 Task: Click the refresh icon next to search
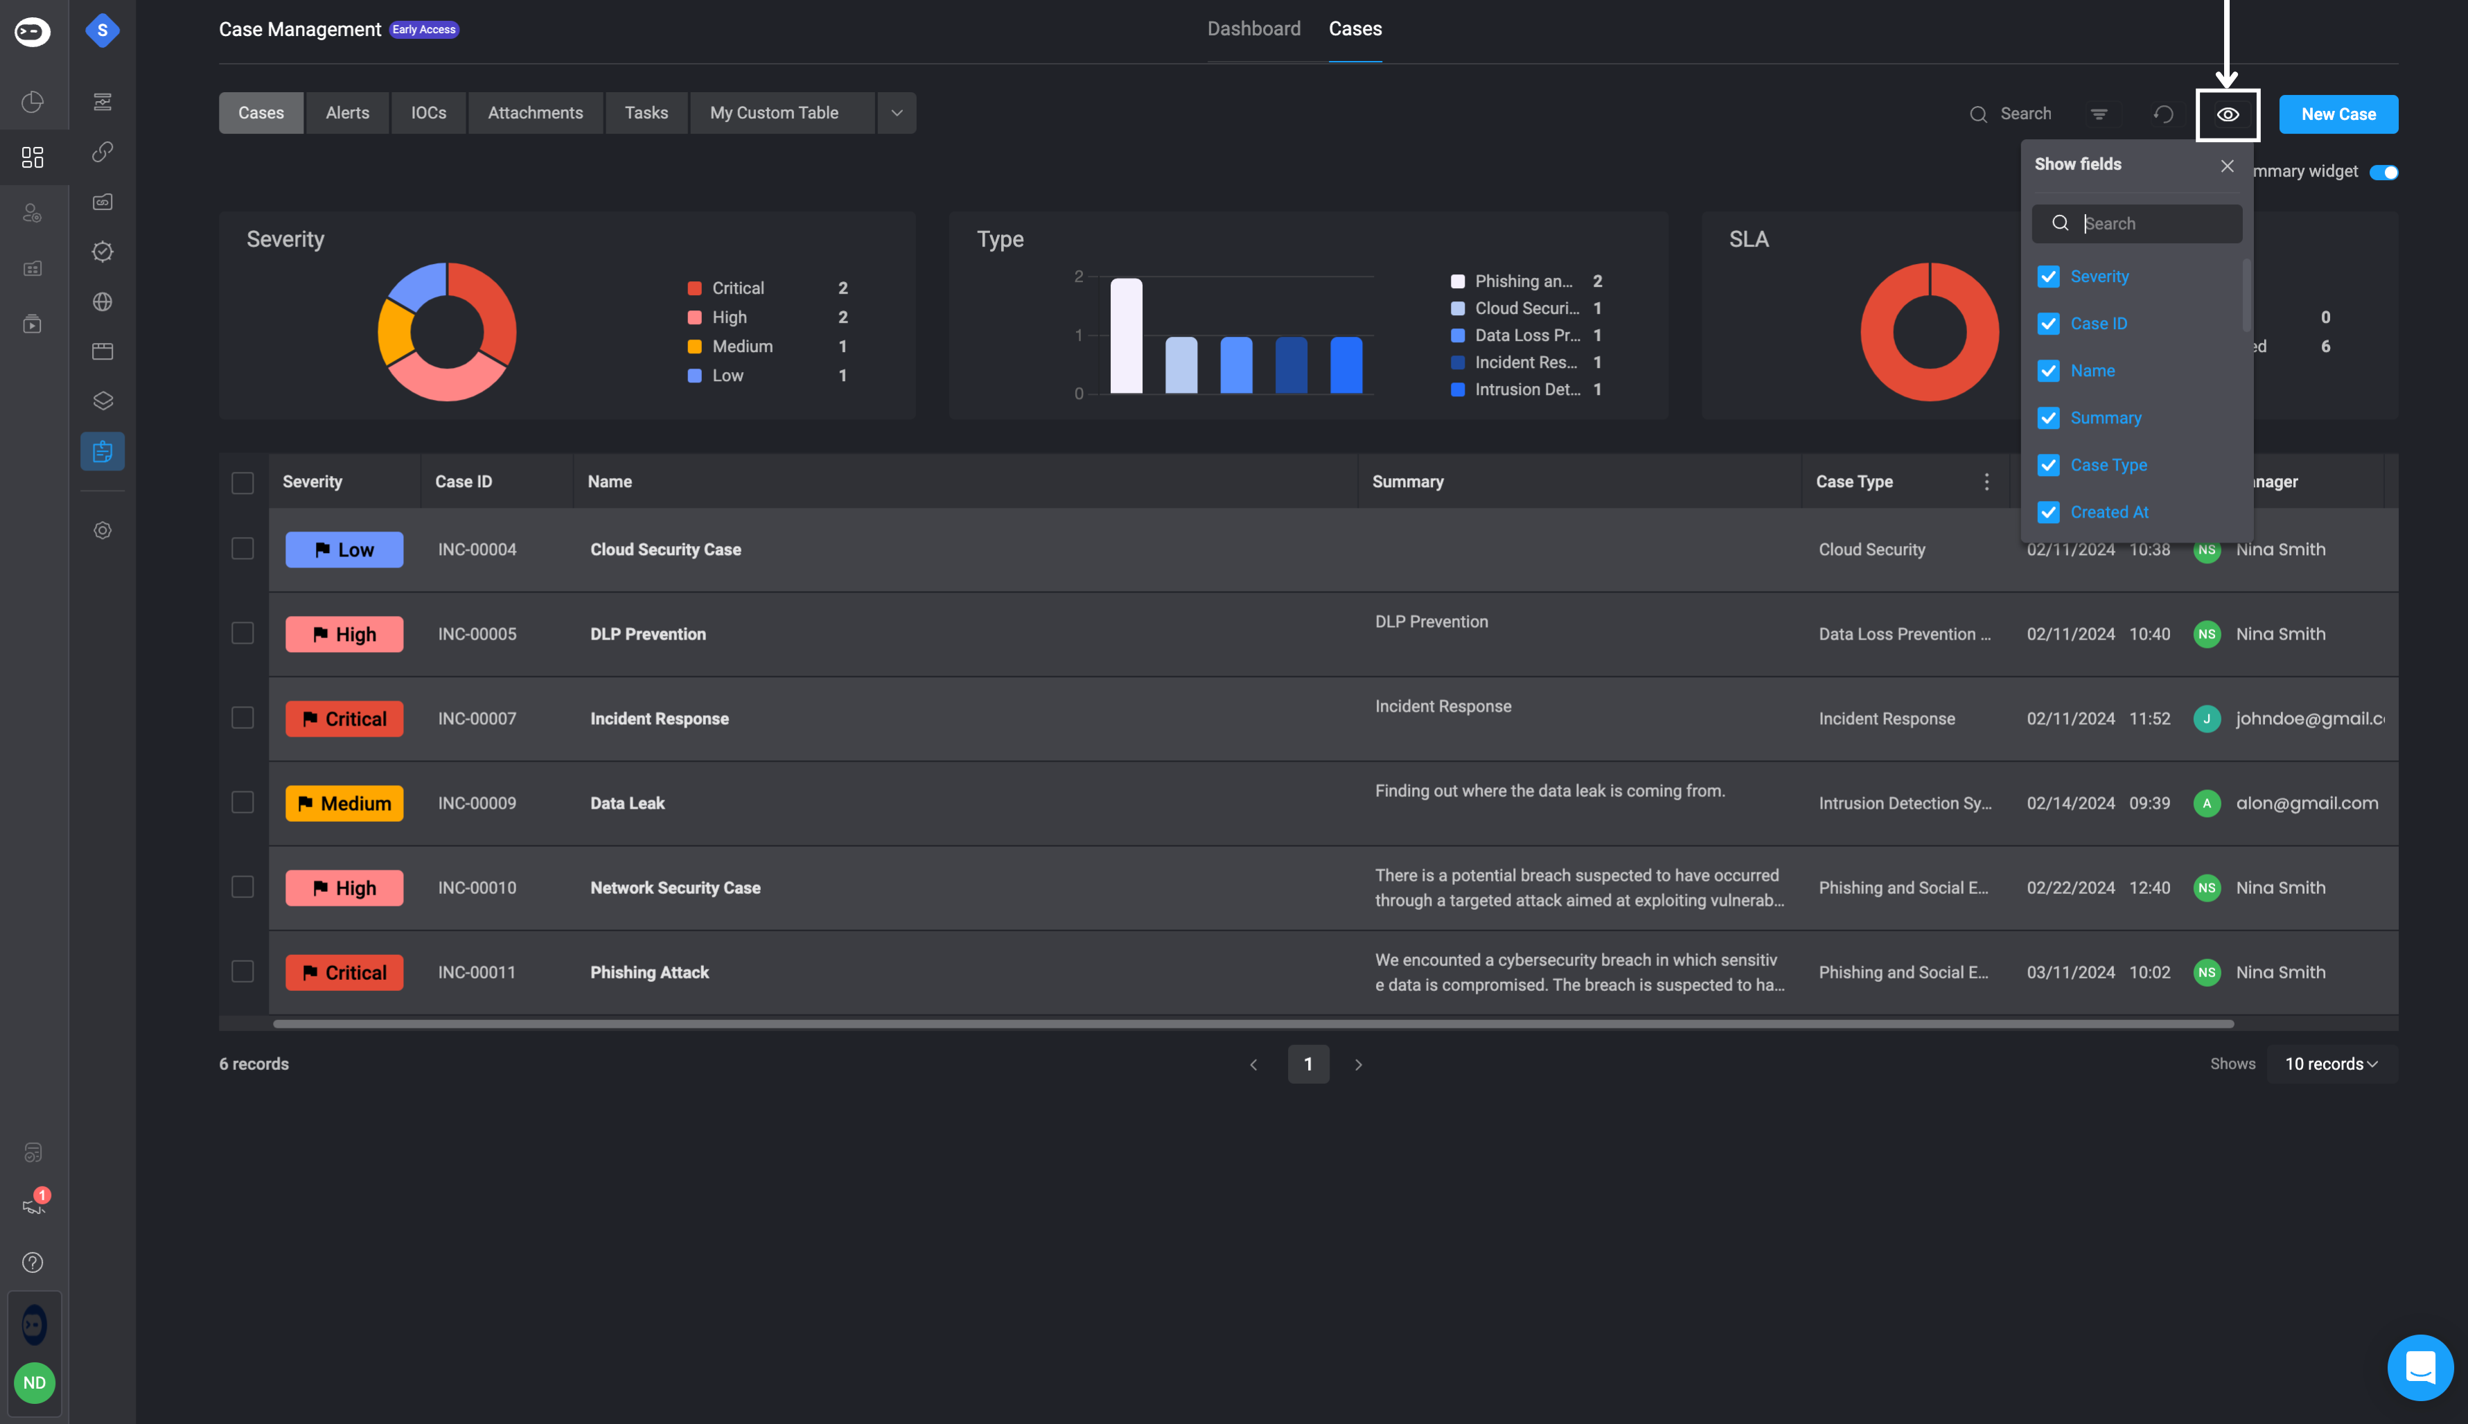2163,114
